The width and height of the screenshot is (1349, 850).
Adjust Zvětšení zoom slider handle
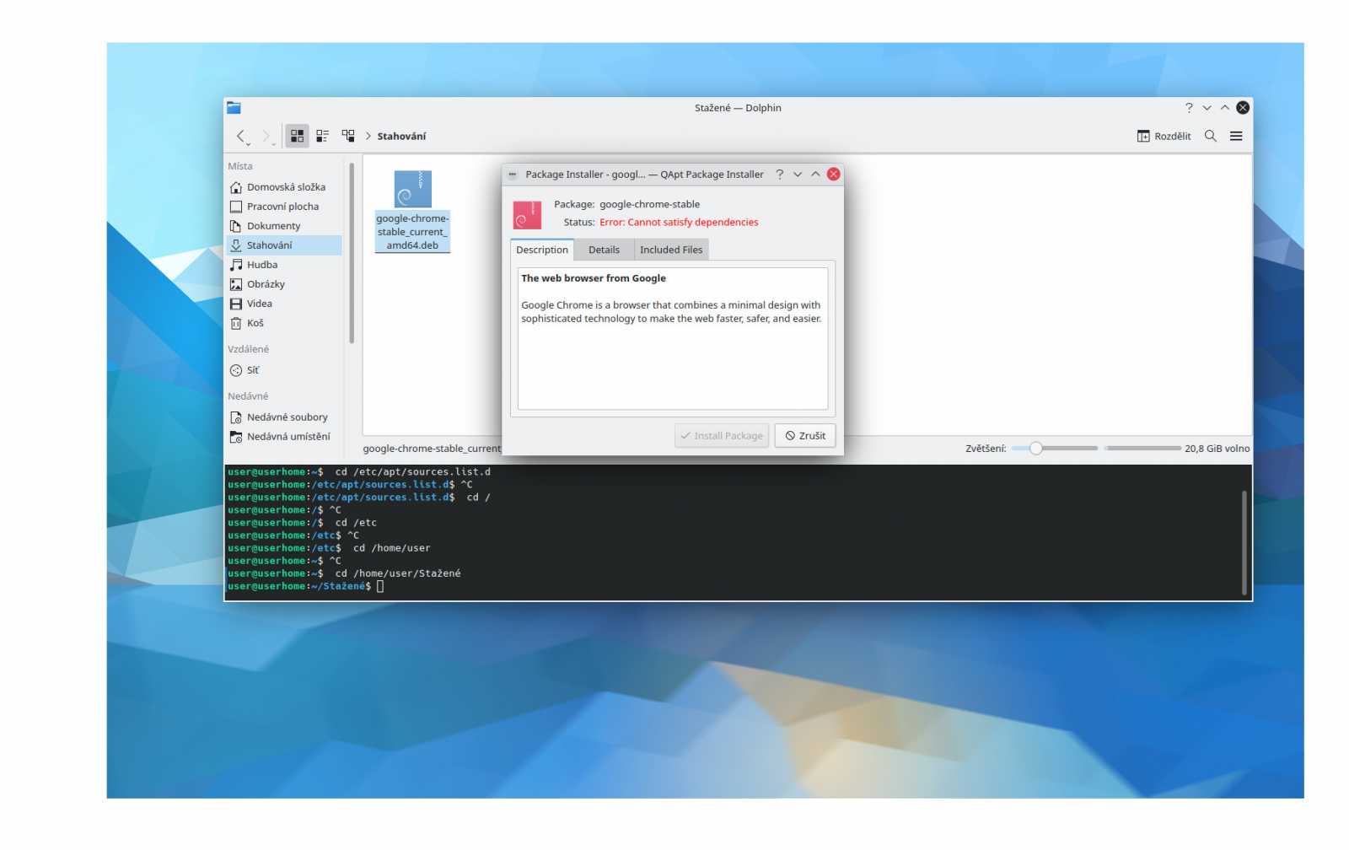pyautogui.click(x=1036, y=449)
